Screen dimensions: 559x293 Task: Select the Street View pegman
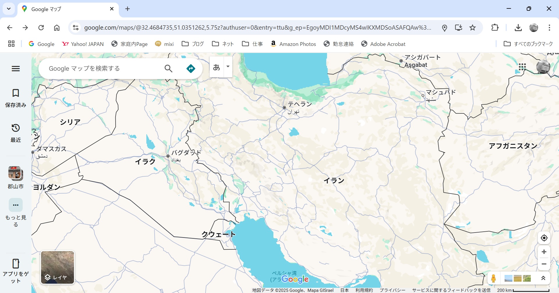[493, 278]
